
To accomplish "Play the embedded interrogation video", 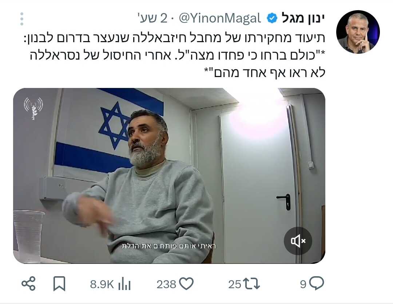I will [169, 176].
